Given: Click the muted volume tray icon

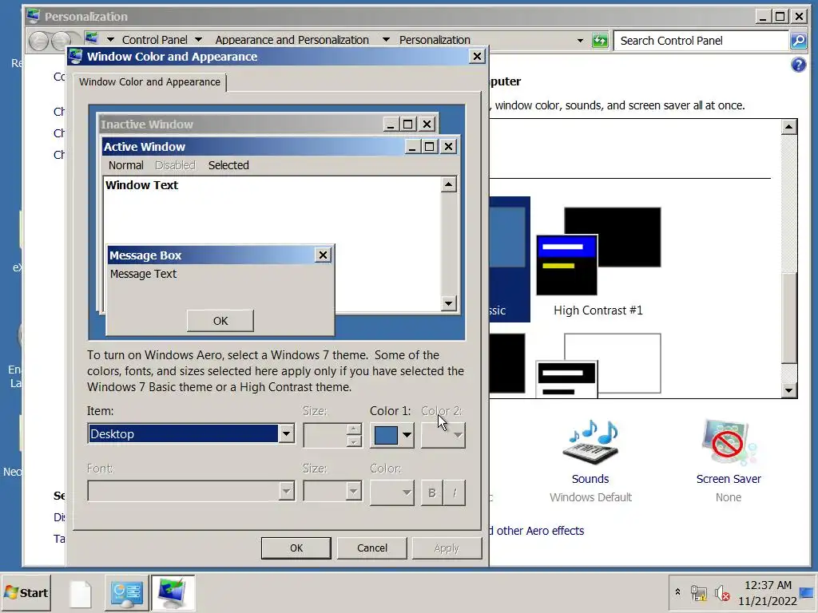Looking at the screenshot, I should tap(722, 593).
